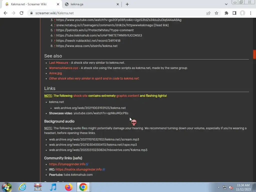The height and width of the screenshot is (192, 256).
Task: Open the muted volume tray icon
Action: 231,187
